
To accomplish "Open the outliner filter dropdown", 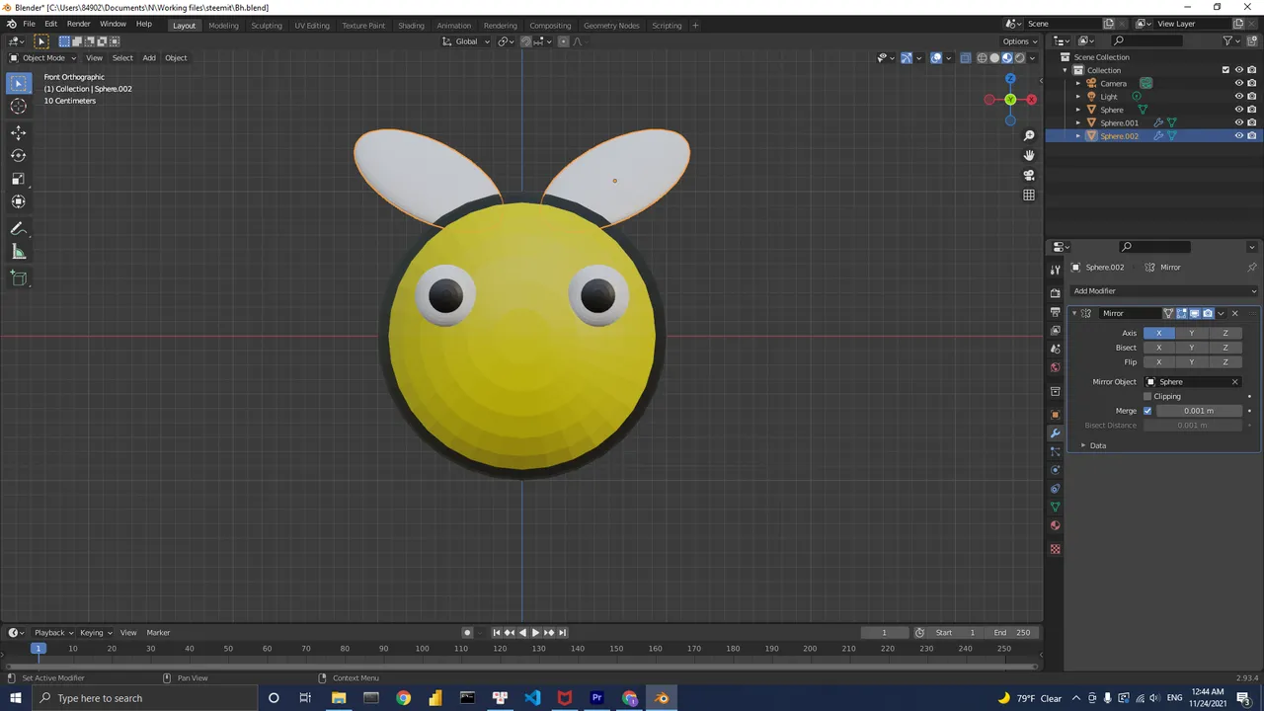I will [x=1230, y=40].
